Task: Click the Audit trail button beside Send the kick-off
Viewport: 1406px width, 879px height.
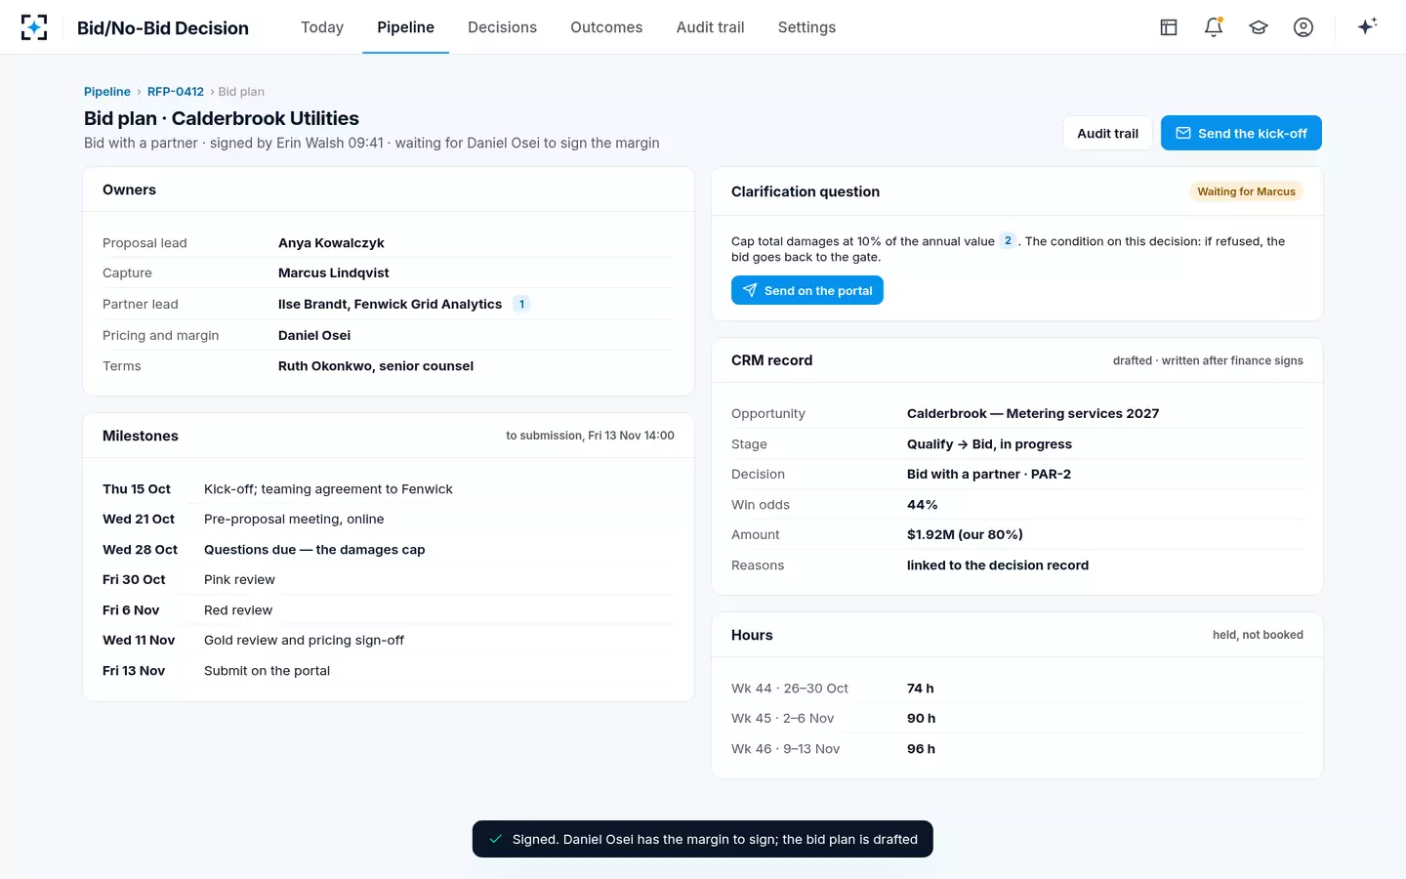Action: (x=1107, y=133)
